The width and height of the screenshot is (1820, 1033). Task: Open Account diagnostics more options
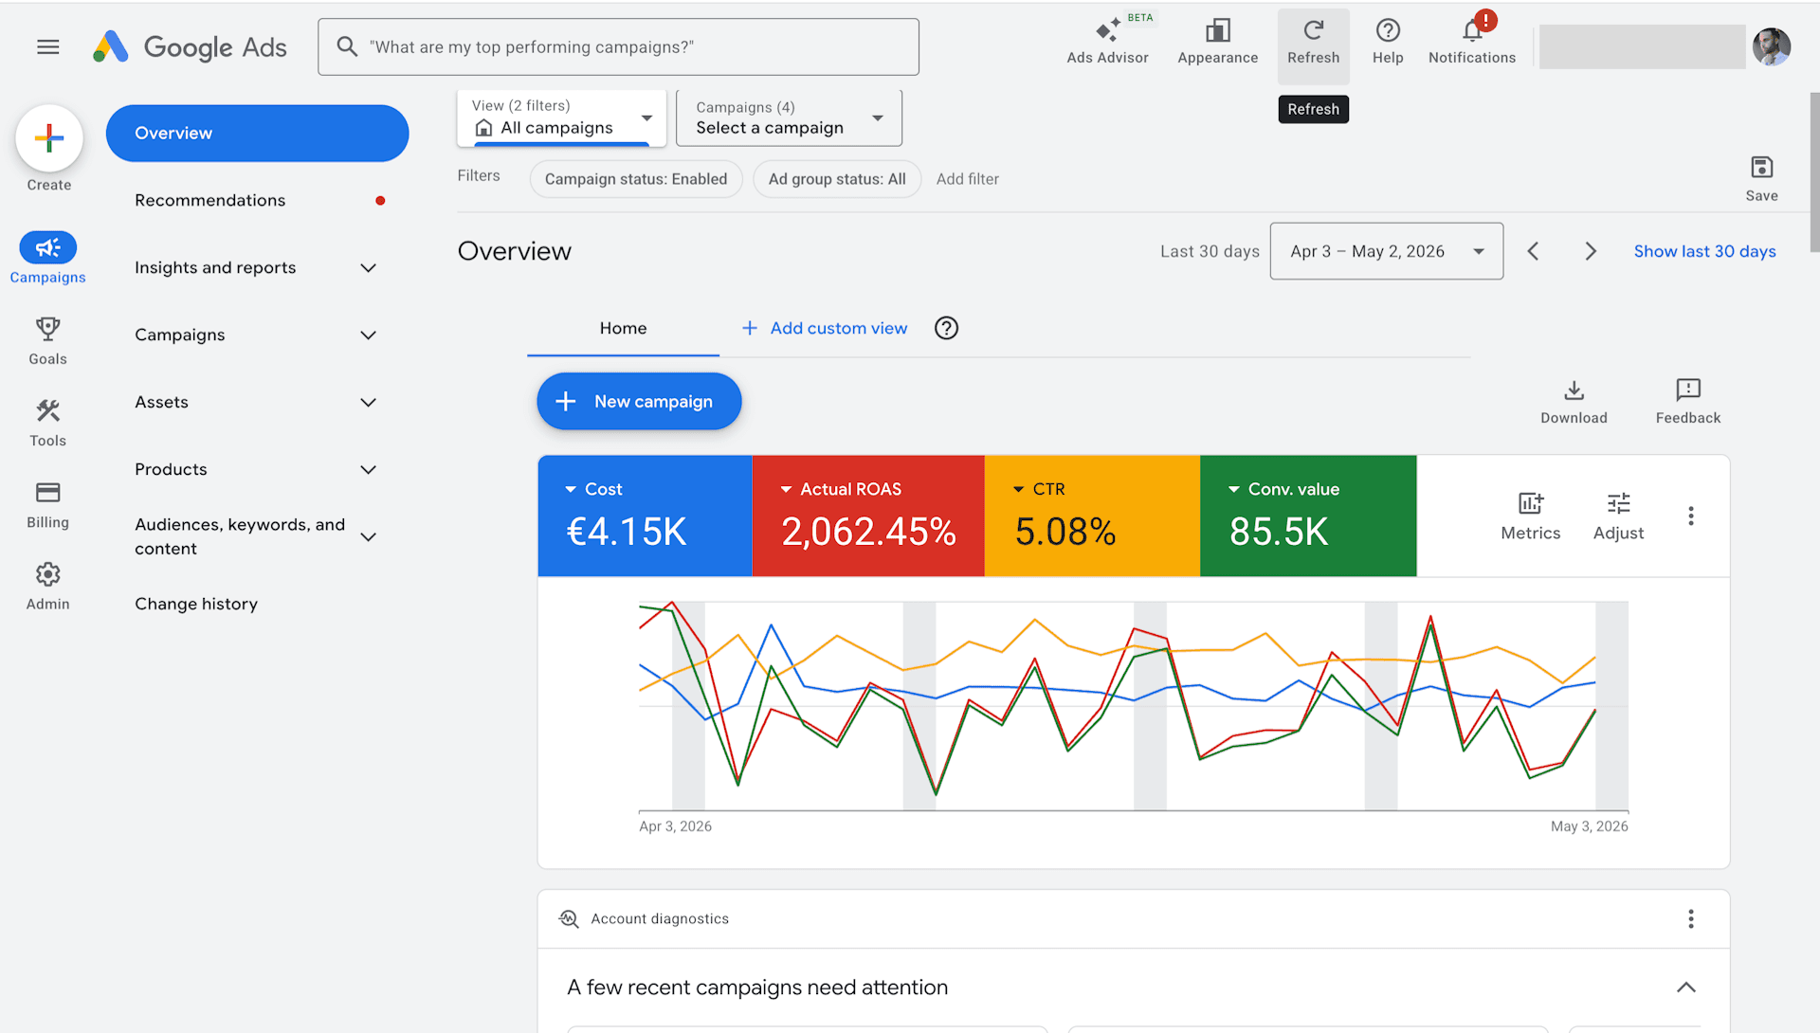pyautogui.click(x=1690, y=918)
